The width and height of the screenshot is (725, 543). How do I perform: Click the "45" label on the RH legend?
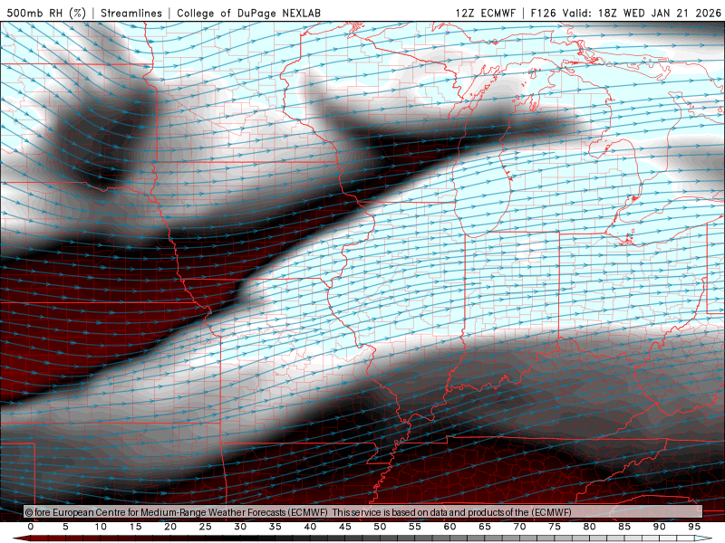tap(345, 527)
